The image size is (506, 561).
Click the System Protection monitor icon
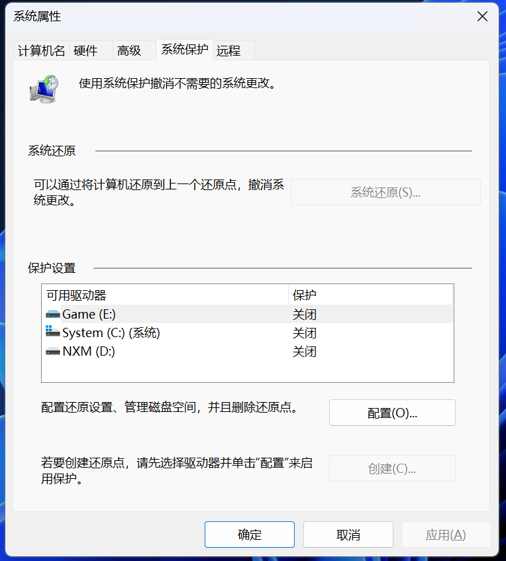(44, 88)
